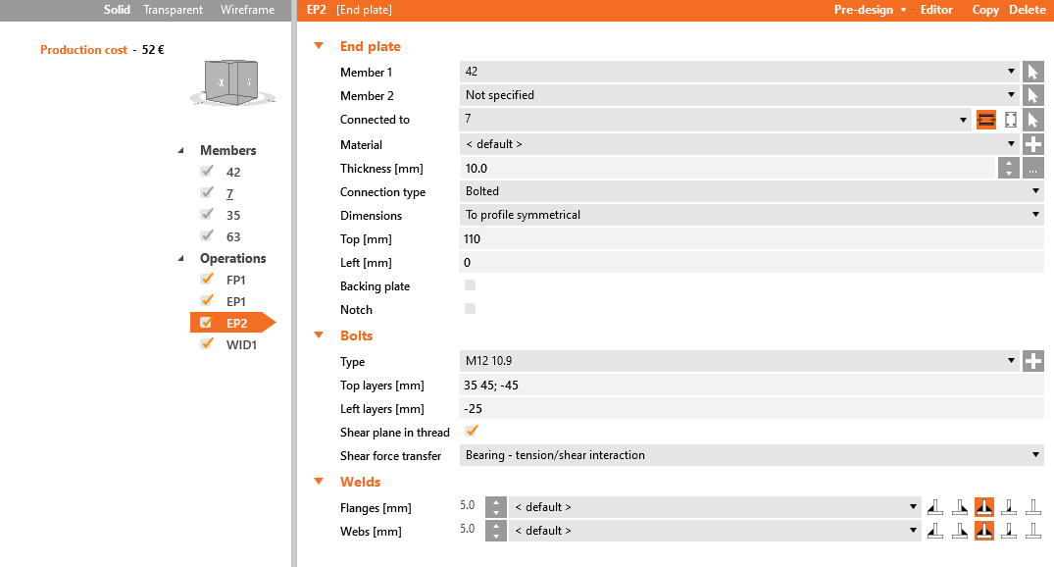Choose the left-side fillet weld for Flanges
The width and height of the screenshot is (1054, 567).
coord(935,507)
